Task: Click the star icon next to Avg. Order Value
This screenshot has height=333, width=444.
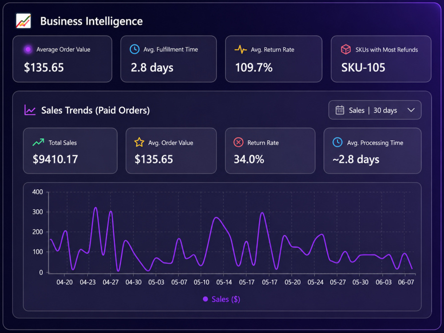Action: 139,142
